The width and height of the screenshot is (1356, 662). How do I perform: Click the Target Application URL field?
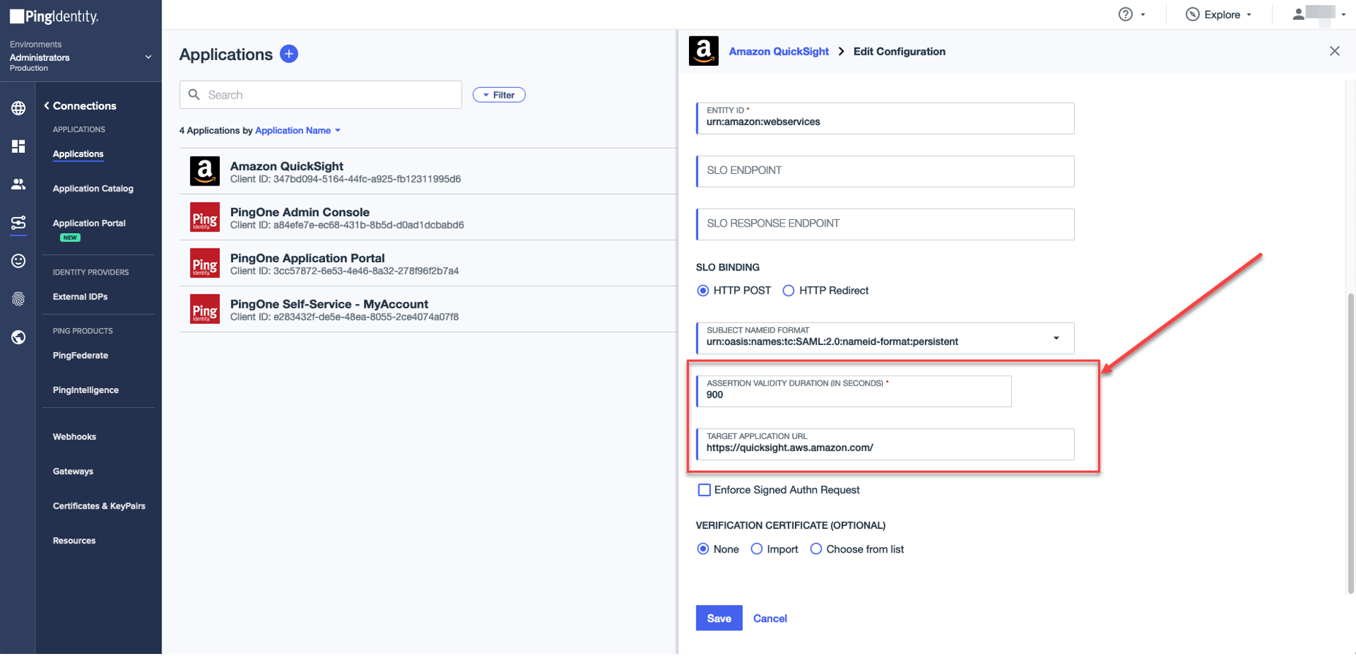(885, 444)
